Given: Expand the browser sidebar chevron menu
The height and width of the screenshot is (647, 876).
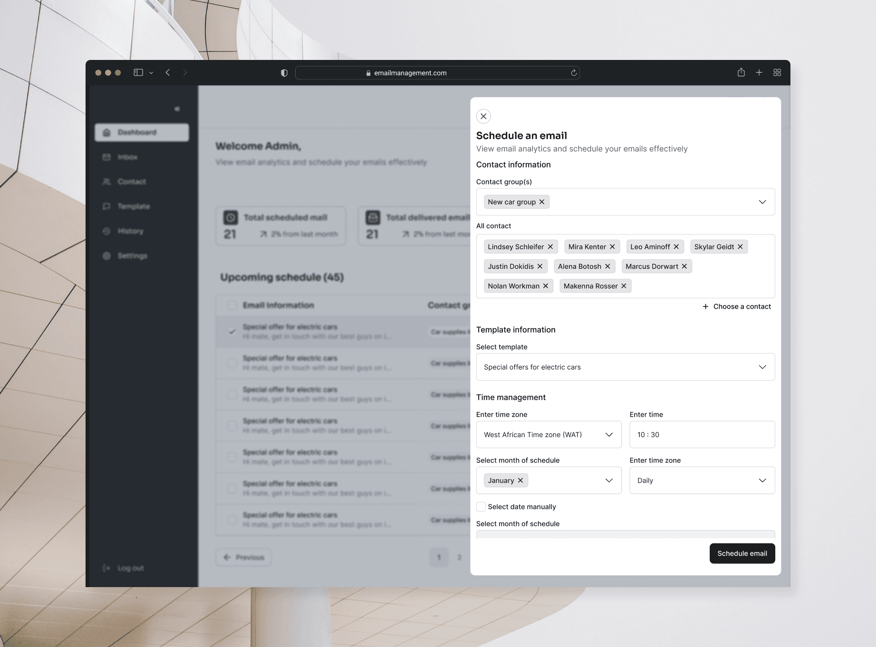Looking at the screenshot, I should click(151, 73).
